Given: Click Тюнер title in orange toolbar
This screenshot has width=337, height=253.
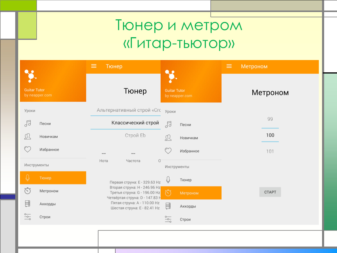Looking at the screenshot, I should pyautogui.click(x=114, y=66).
